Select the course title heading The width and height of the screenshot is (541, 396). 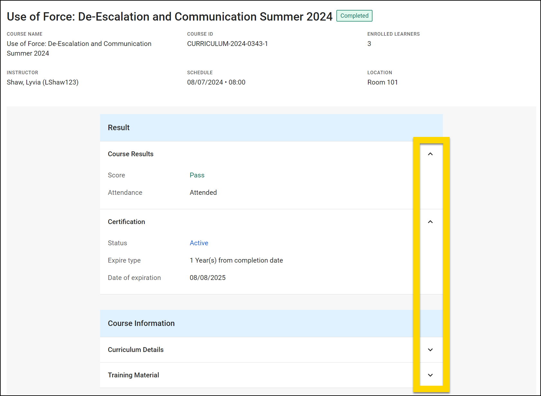170,16
